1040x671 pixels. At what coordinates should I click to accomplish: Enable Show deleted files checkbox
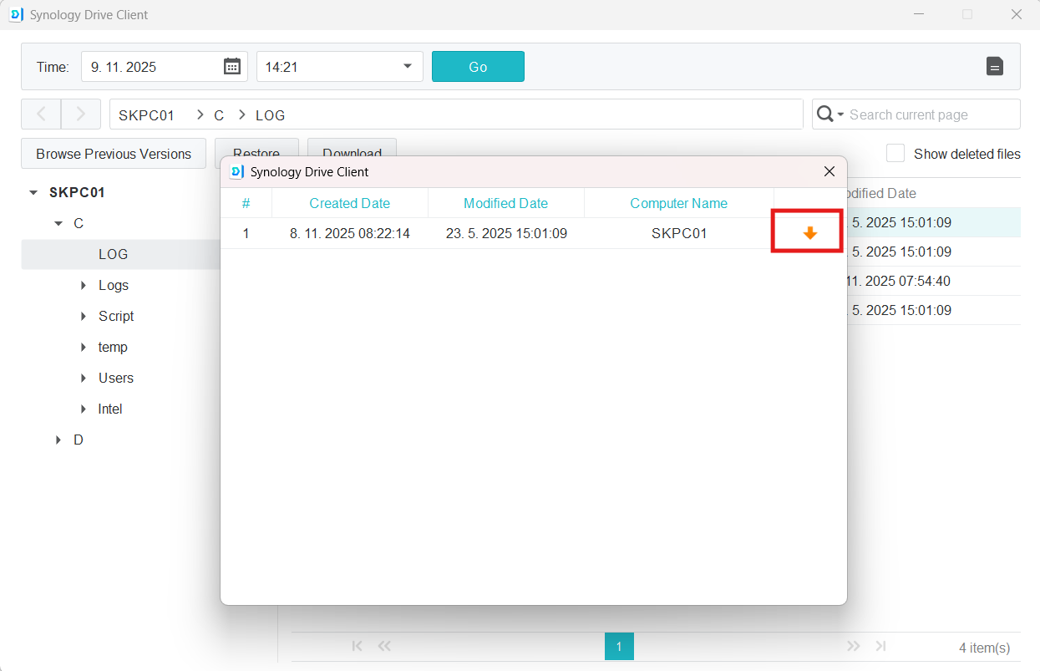(x=895, y=154)
